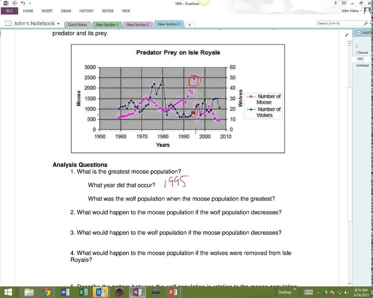
Task: Open Microsoft Excel from the taskbar
Action: [83, 292]
